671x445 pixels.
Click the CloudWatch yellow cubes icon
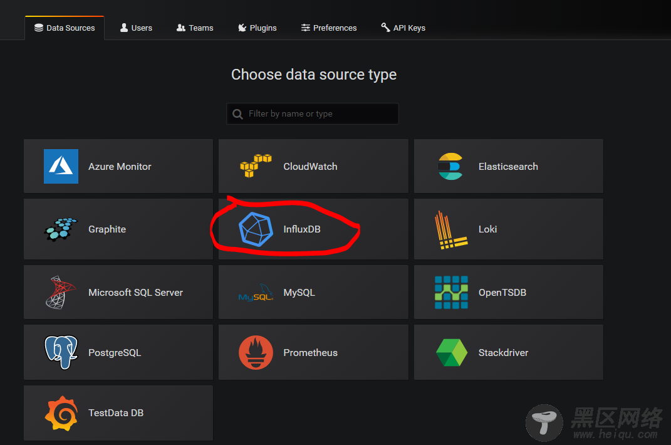tap(256, 165)
